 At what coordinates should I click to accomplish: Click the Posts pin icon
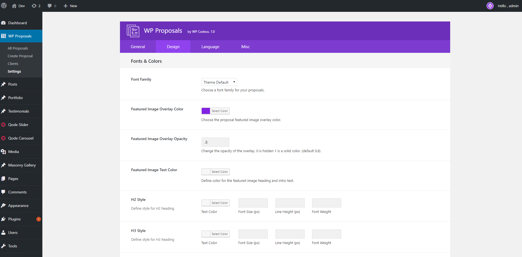coord(3,84)
